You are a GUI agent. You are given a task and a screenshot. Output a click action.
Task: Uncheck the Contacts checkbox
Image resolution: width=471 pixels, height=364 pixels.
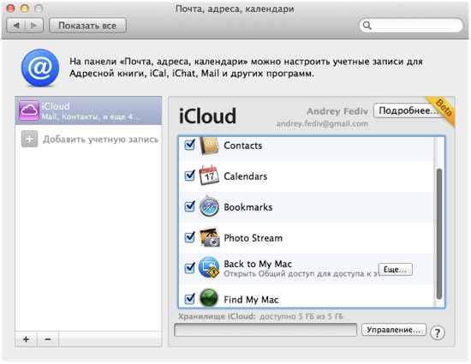(x=189, y=145)
